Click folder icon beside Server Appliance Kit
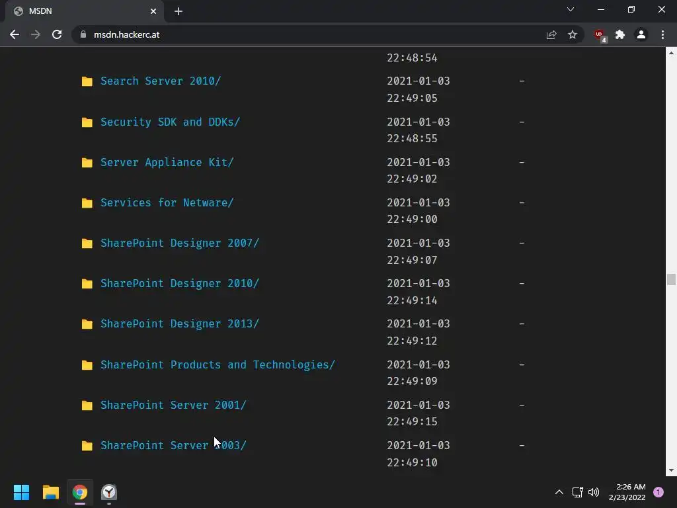677x508 pixels. [x=87, y=163]
